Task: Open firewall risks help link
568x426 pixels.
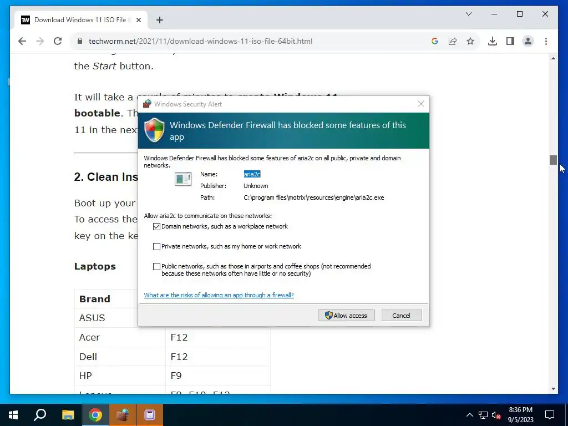Action: [219, 295]
